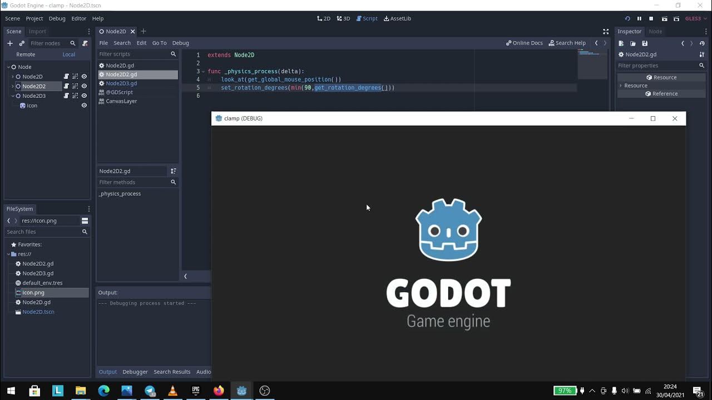Pause the running scene

(639, 18)
